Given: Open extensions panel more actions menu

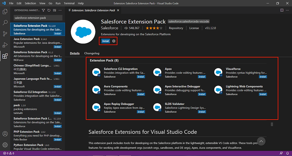Looking at the screenshot, I should point(60,10).
